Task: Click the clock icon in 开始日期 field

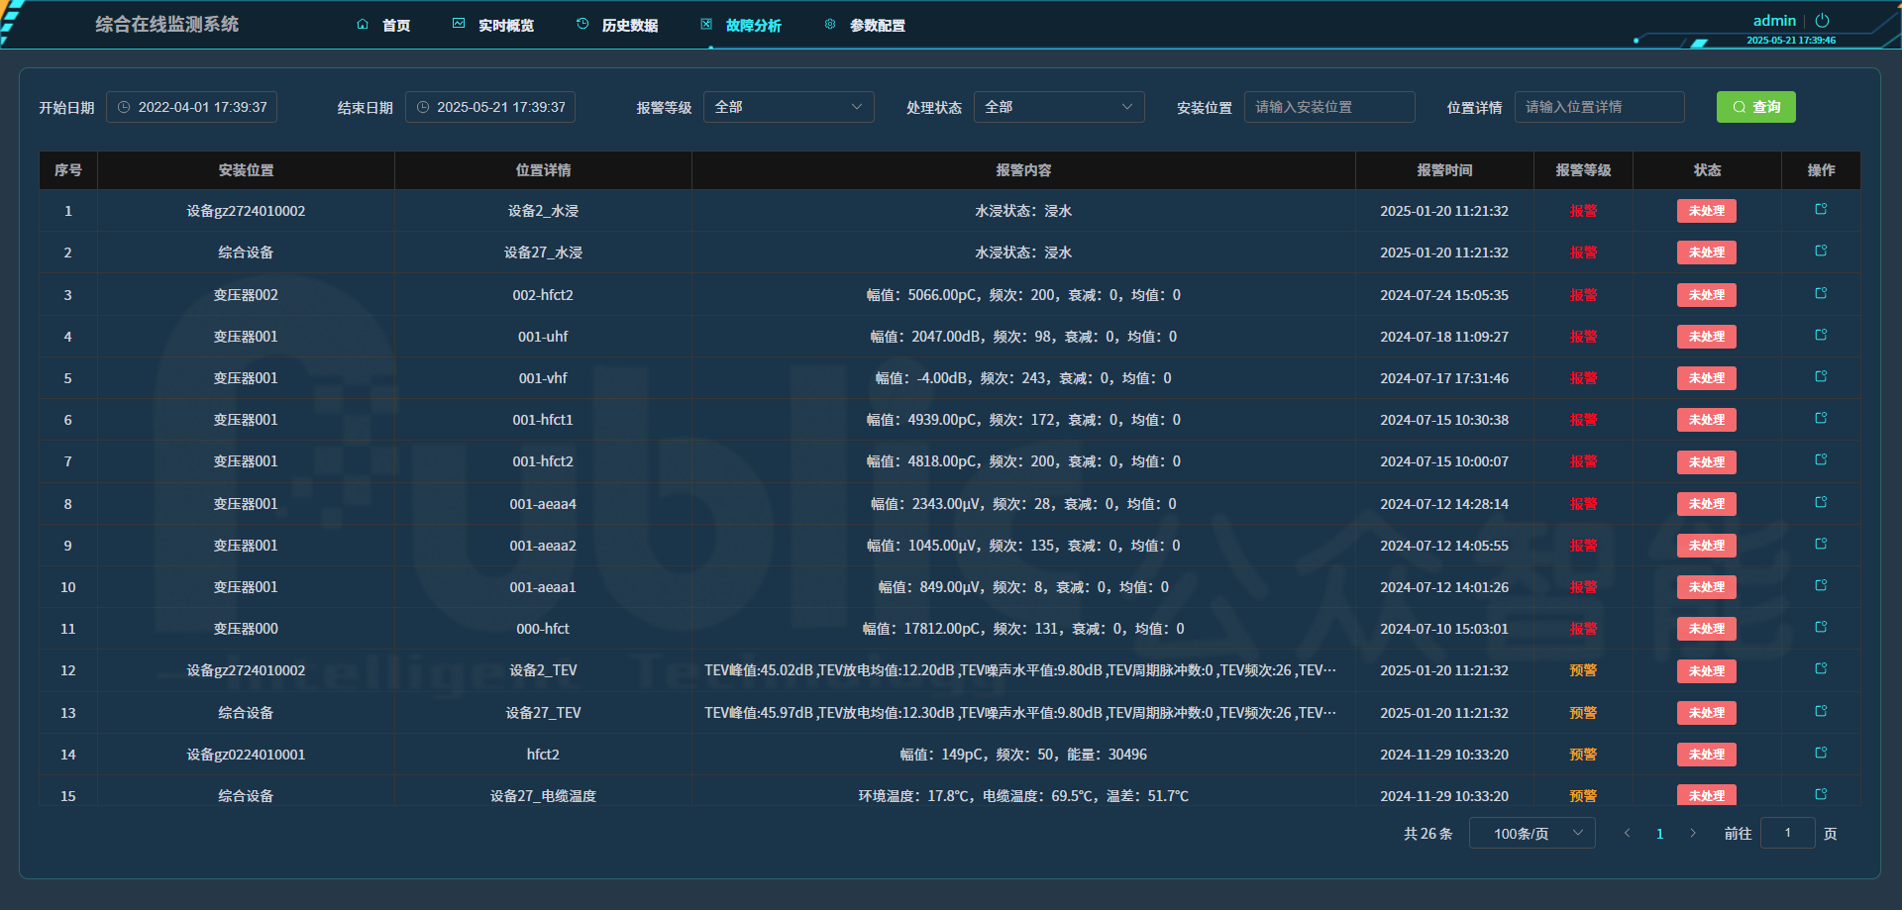Action: click(x=124, y=107)
